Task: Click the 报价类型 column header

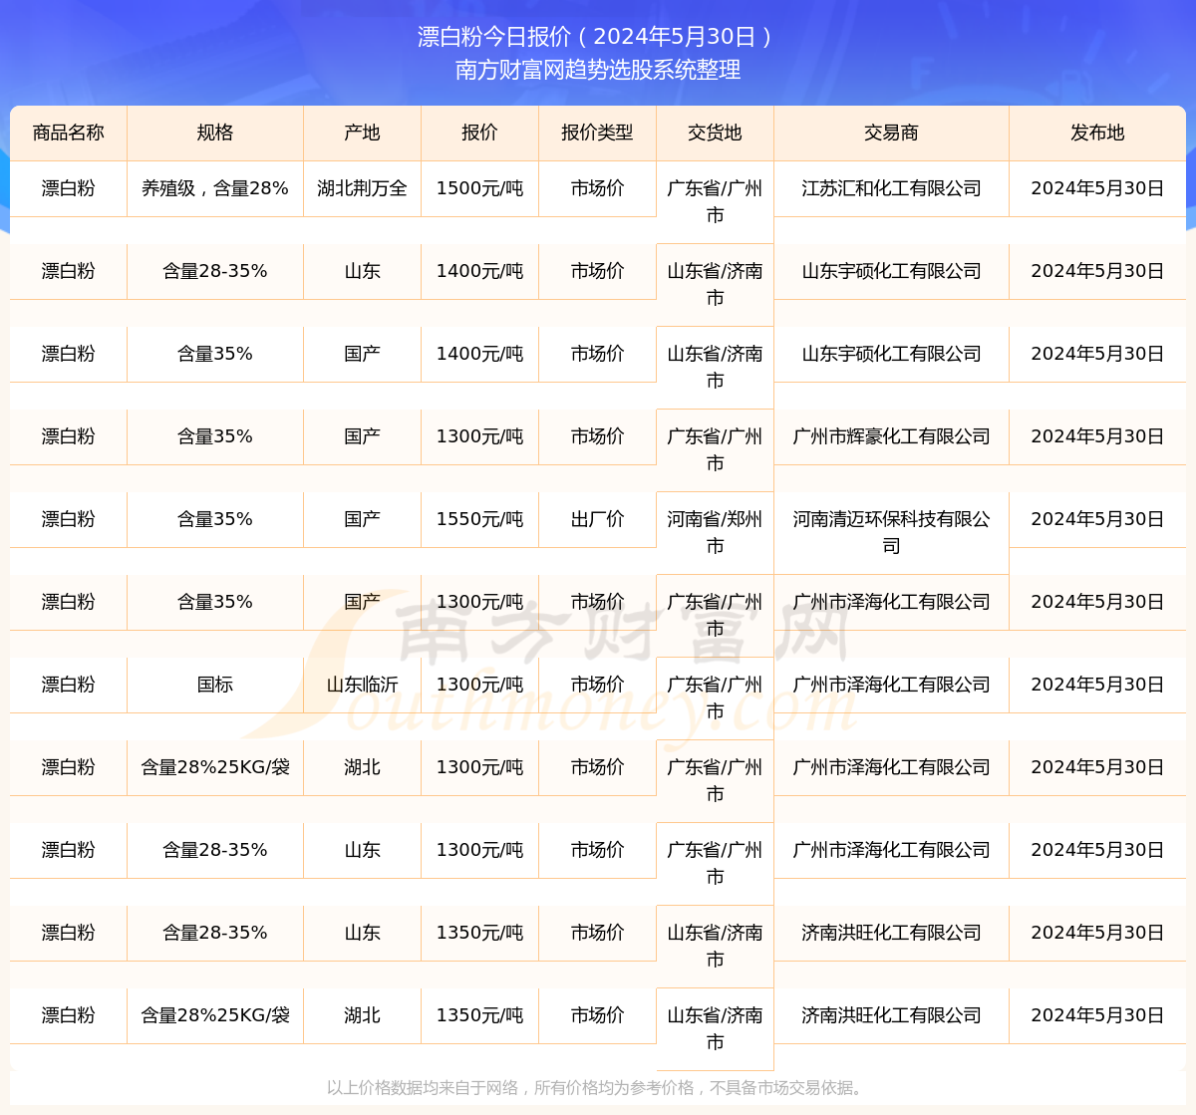Action: [597, 133]
